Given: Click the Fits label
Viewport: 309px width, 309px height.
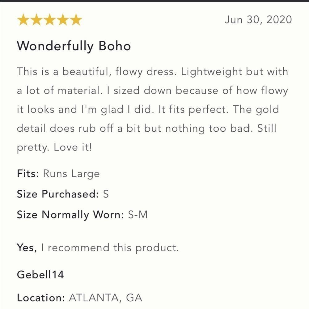Looking at the screenshot, I should click(x=28, y=173).
